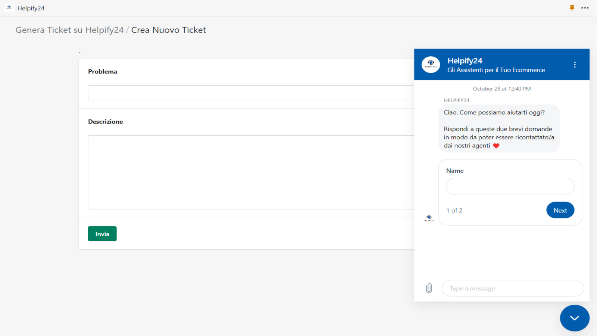Click the orange pin icon
This screenshot has width=597, height=336.
click(x=572, y=8)
